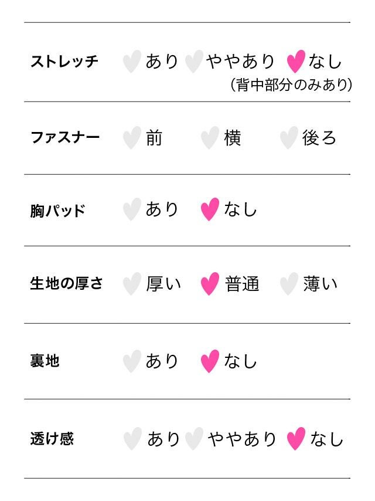Click the gray heart beside 裏地 あり
Screen dimensions: 375x501
tap(132, 361)
